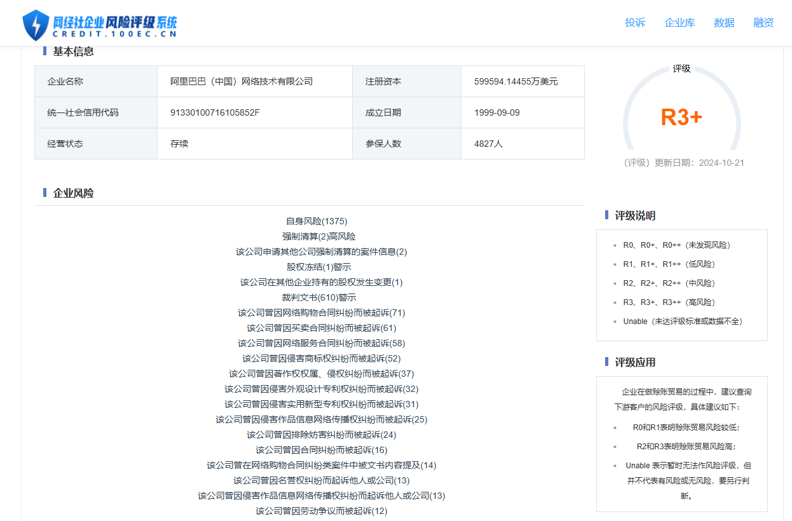This screenshot has height=521, width=792.
Task: Select 网络服务合同纠纷而被起诉(58) item
Action: pyautogui.click(x=321, y=343)
